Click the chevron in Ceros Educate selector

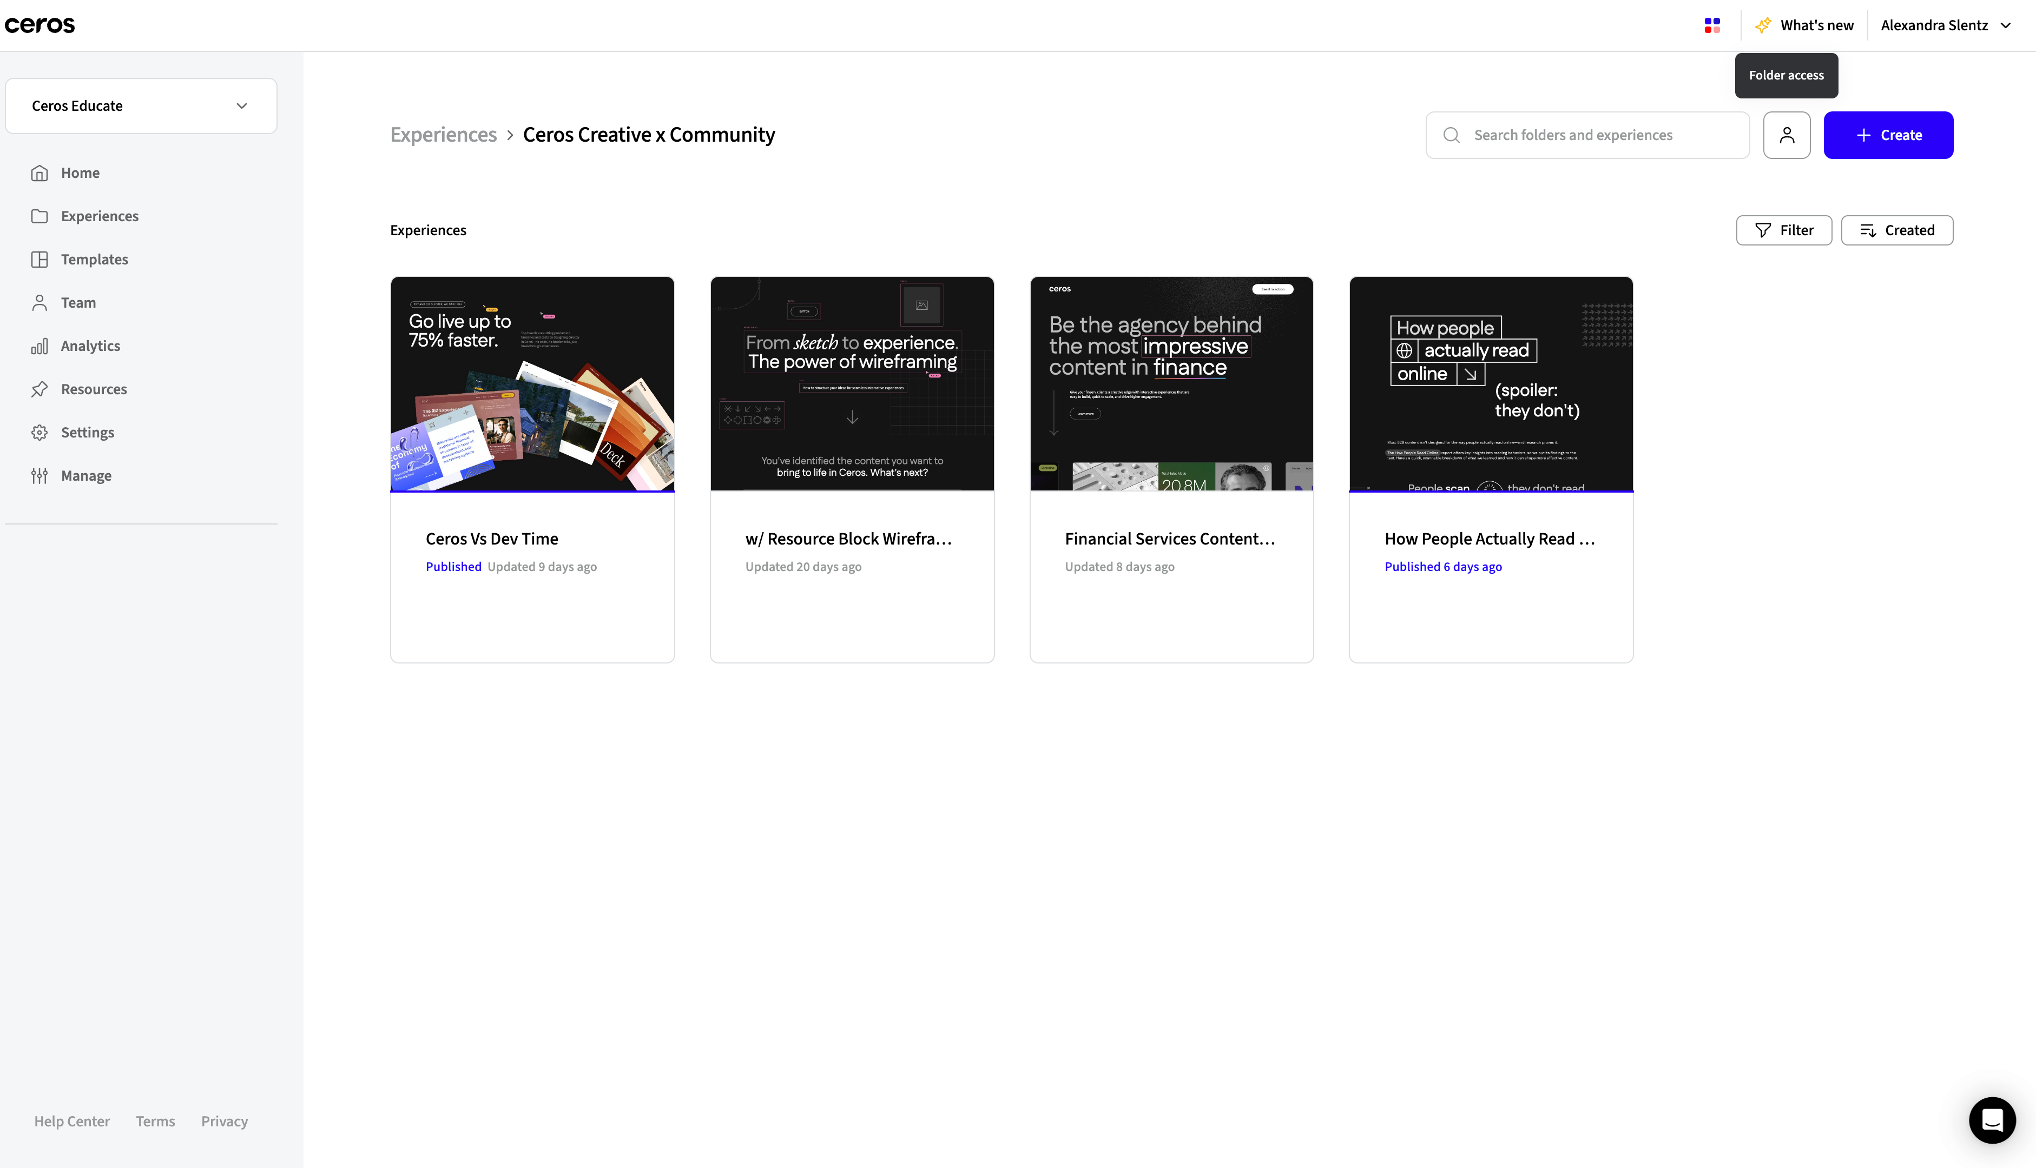(x=241, y=106)
